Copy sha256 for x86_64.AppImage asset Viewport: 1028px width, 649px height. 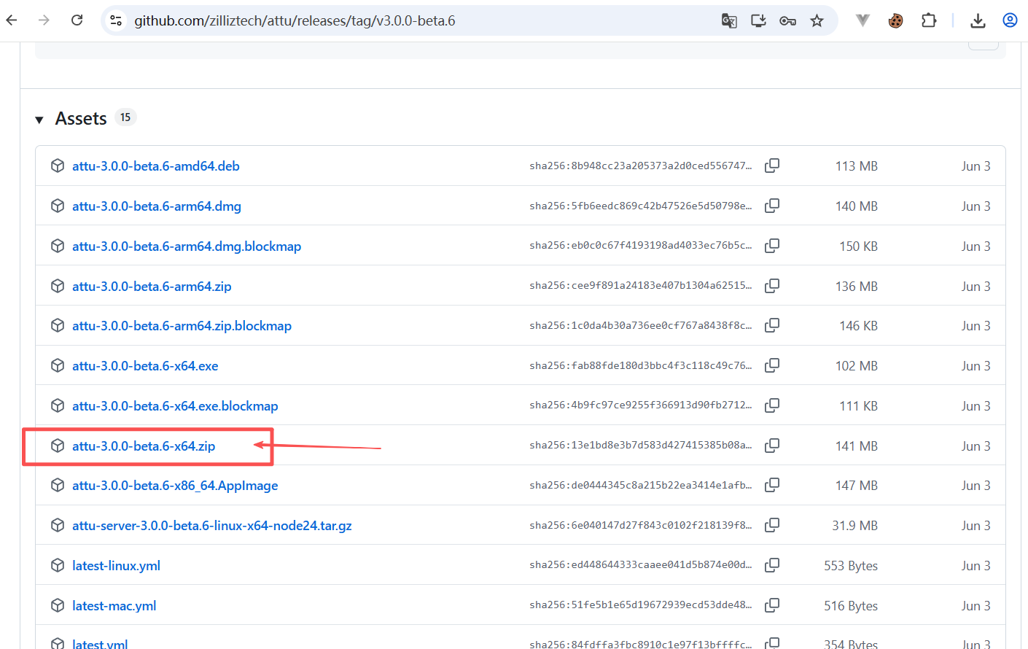click(x=772, y=485)
